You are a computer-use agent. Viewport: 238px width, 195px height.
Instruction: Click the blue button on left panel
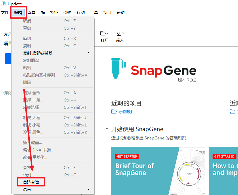click(x=8, y=59)
